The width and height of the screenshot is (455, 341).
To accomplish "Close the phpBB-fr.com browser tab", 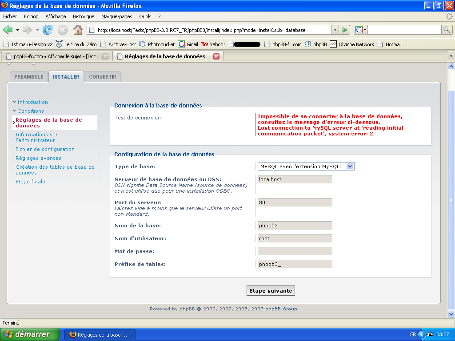I will click(x=106, y=56).
